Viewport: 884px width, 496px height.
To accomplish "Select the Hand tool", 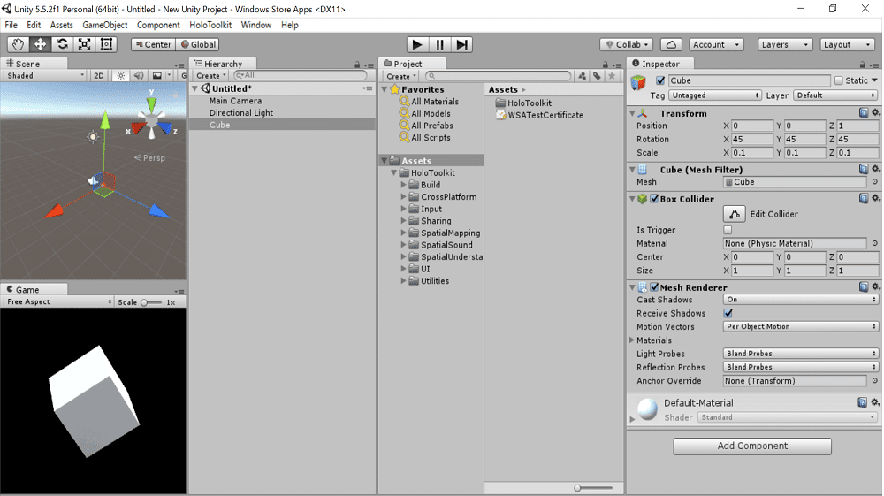I will [x=18, y=44].
